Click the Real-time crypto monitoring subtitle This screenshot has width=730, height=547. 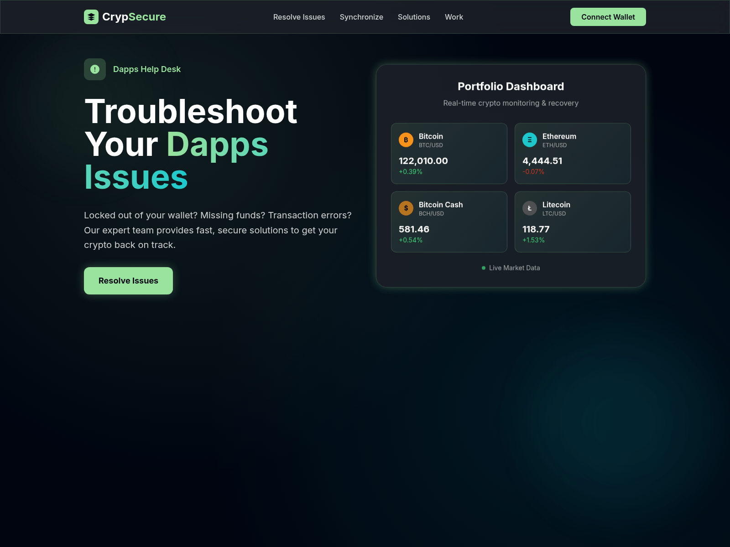511,103
